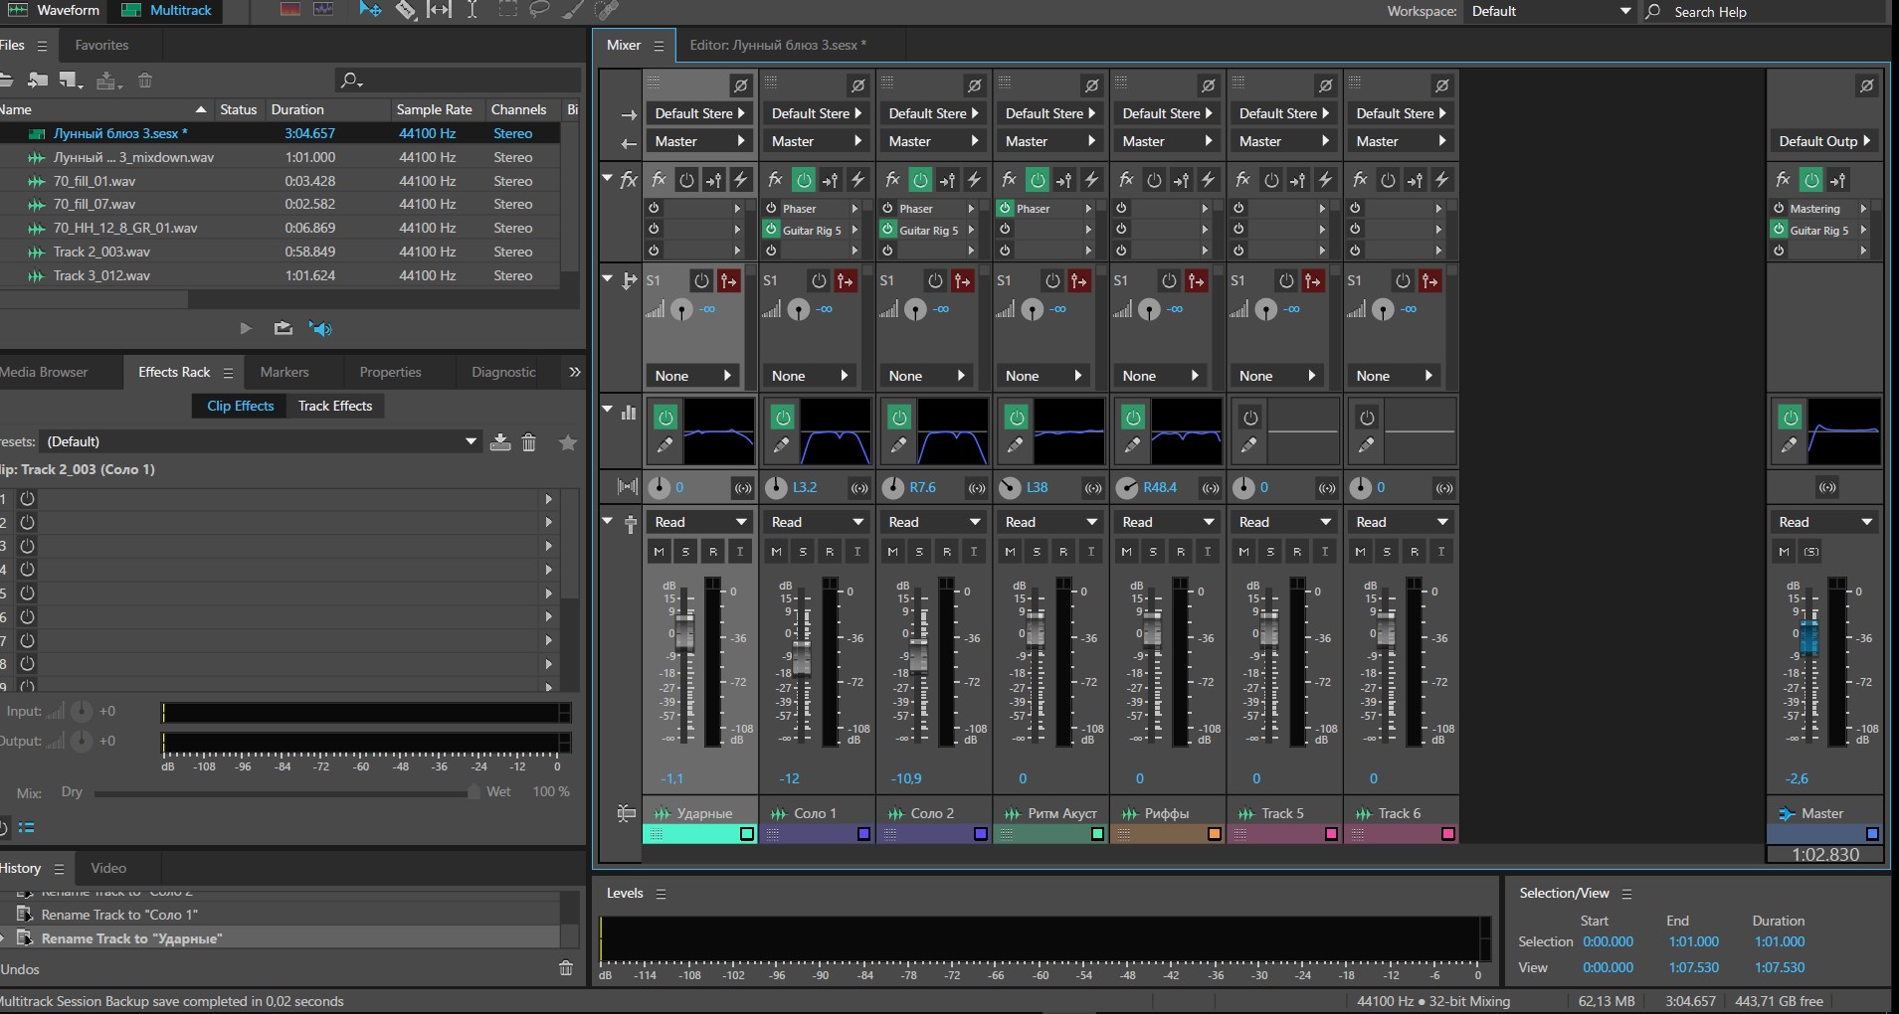This screenshot has height=1014, width=1899.
Task: Switch to Multitrack view
Action: click(x=167, y=10)
